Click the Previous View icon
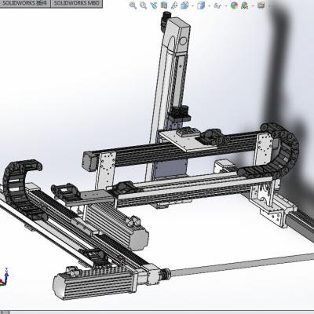Viewport: 314px width, 314px height. [154, 5]
